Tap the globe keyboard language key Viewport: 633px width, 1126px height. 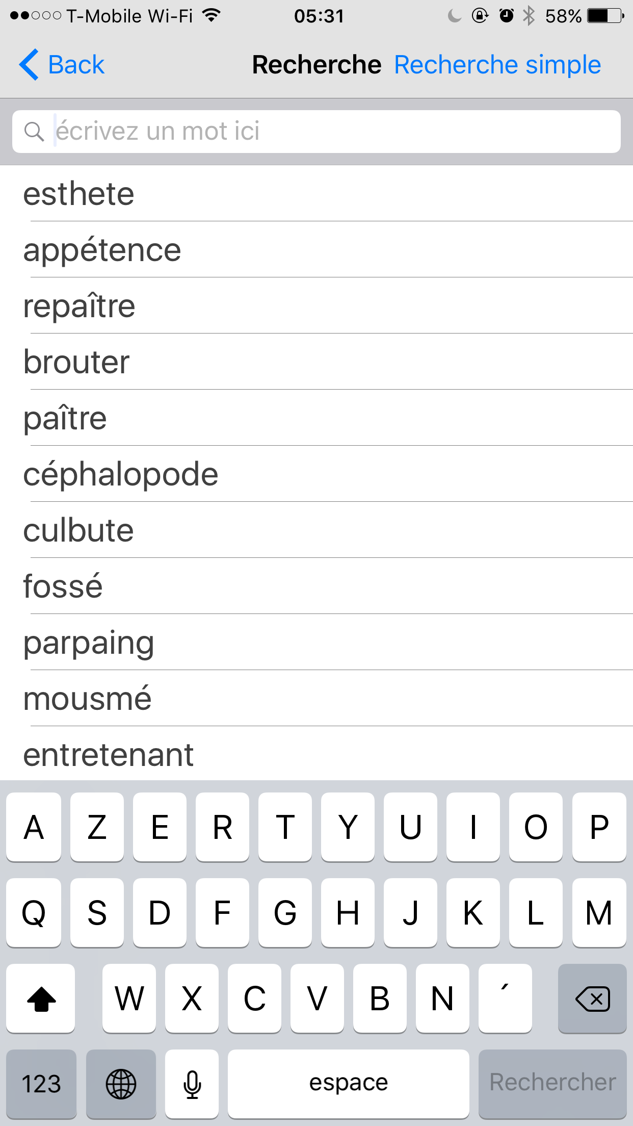point(121,1083)
